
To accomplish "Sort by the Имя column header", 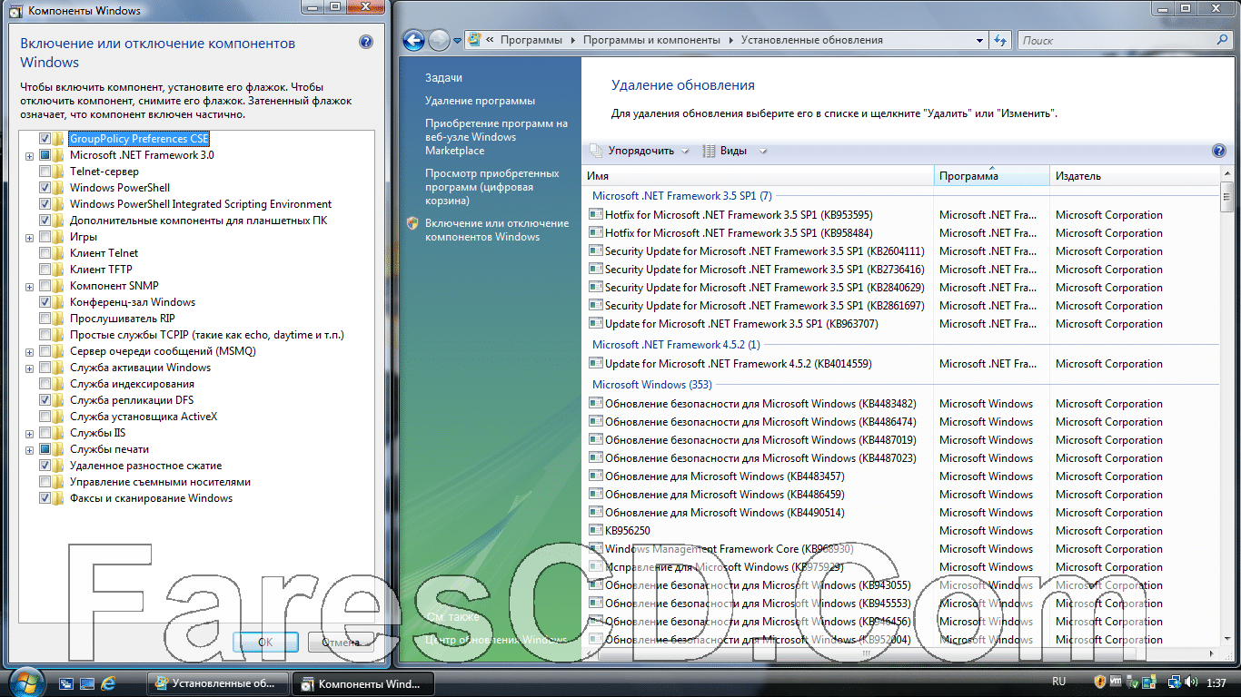I will [758, 176].
